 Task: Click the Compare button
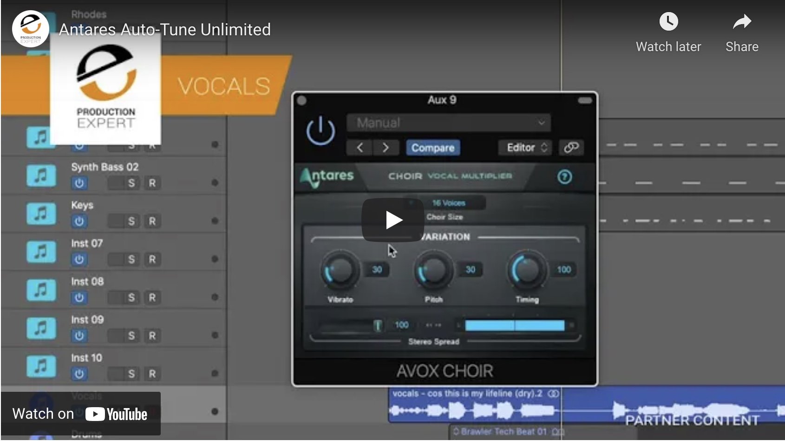pos(433,148)
